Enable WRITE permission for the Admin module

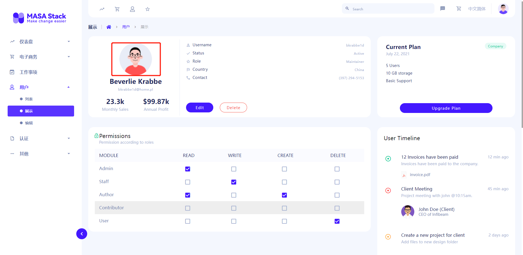(233, 169)
